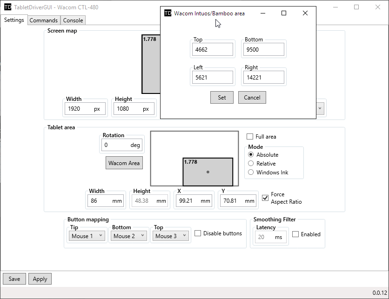This screenshot has height=299, width=389.
Task: Close the Wacom Intuos/Bamboo area dialog
Action: coord(305,13)
